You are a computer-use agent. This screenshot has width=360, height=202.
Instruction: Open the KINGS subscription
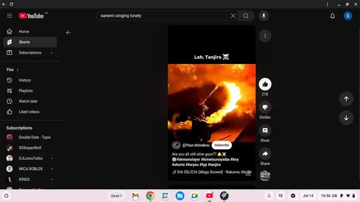[30, 179]
